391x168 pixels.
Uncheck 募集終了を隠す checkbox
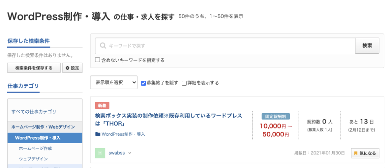tap(144, 83)
